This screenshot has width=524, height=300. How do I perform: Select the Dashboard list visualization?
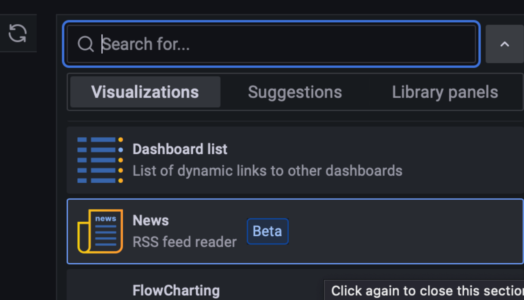click(295, 160)
